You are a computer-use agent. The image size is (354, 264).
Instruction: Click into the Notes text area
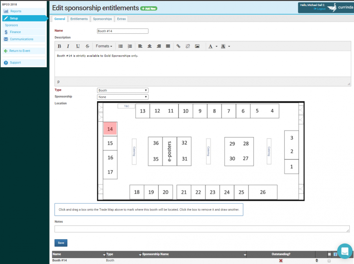click(x=202, y=229)
